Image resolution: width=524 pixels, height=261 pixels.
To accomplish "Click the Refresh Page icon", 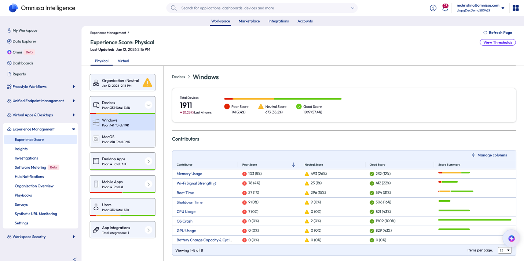I will click(485, 33).
